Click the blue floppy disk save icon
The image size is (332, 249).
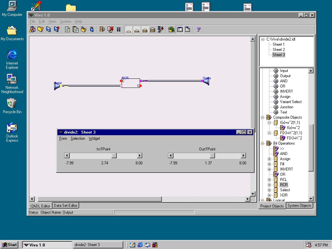pyautogui.click(x=48, y=30)
